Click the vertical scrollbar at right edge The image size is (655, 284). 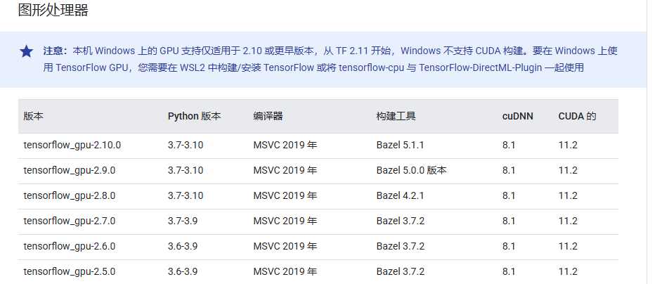pyautogui.click(x=651, y=142)
